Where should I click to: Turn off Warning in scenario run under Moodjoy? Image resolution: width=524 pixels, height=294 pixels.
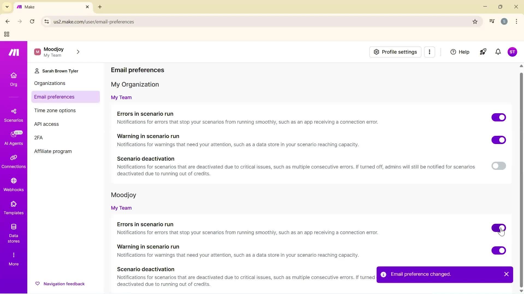point(499,250)
